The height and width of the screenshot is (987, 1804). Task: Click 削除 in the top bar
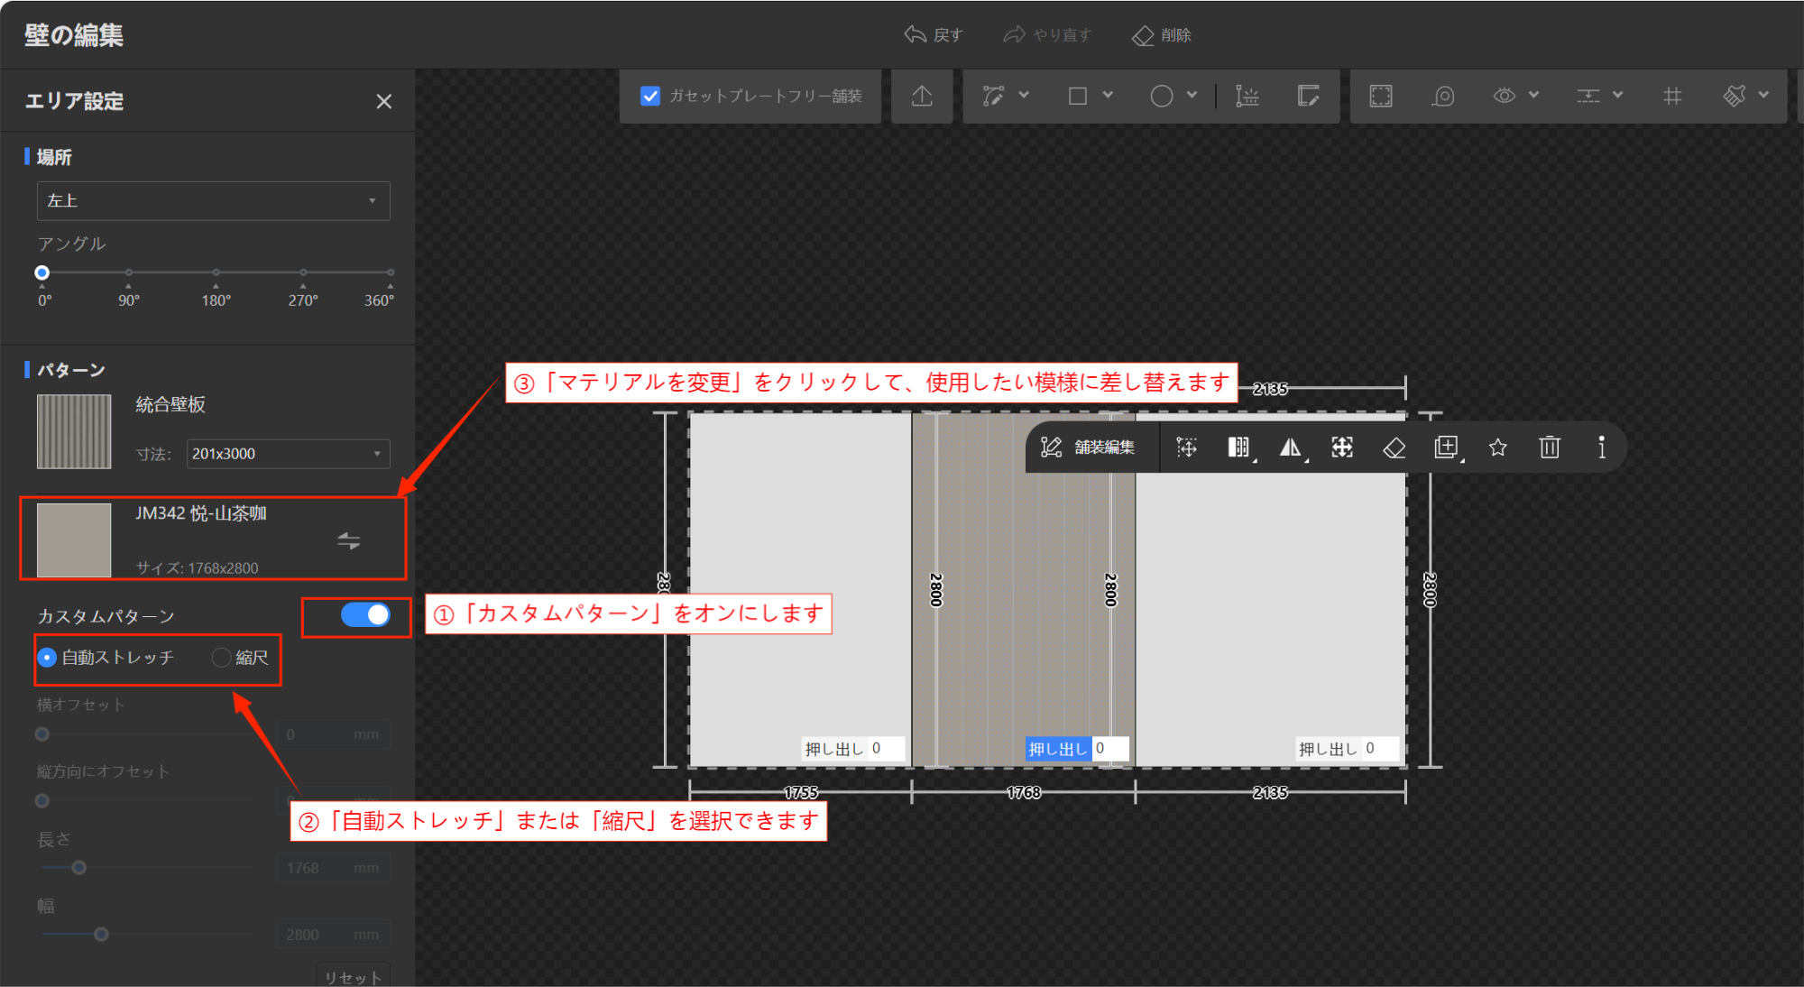1162,35
